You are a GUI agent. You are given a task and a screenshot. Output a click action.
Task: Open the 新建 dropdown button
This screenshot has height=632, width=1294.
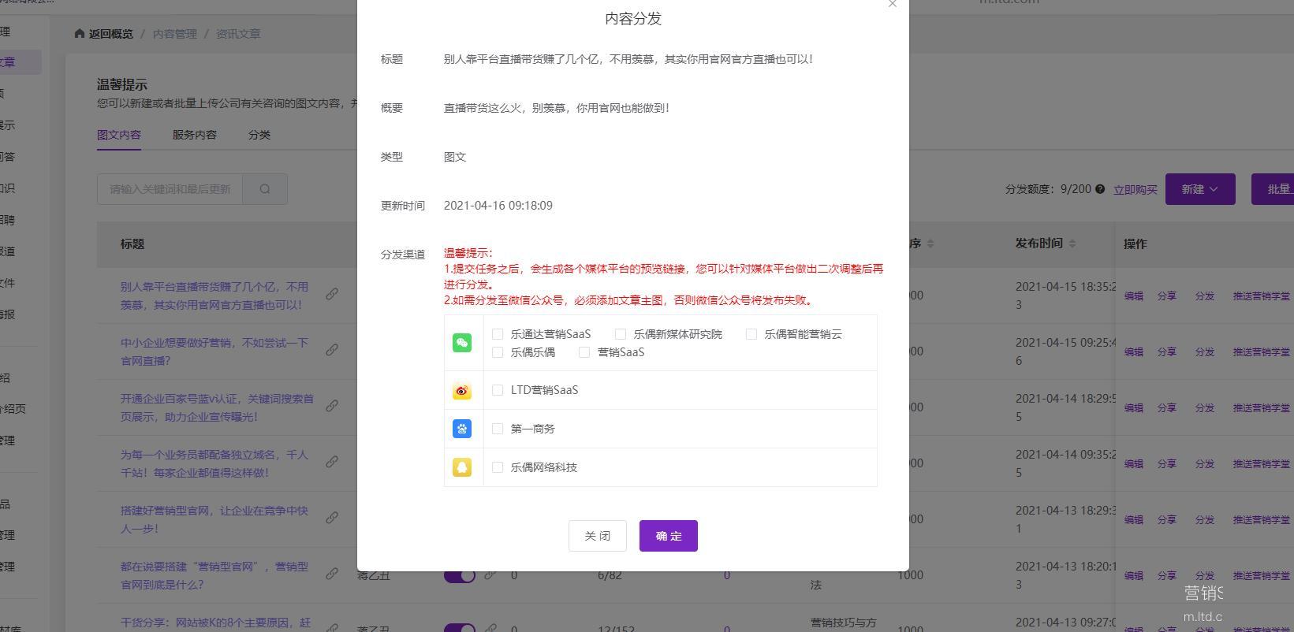point(1199,189)
